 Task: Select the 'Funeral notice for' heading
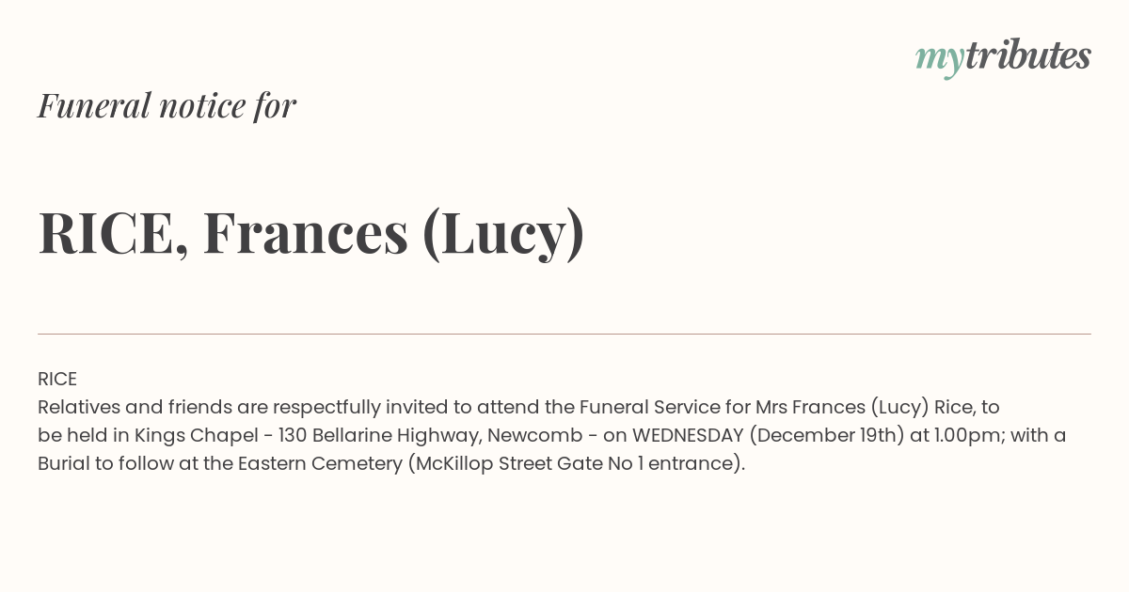point(167,105)
